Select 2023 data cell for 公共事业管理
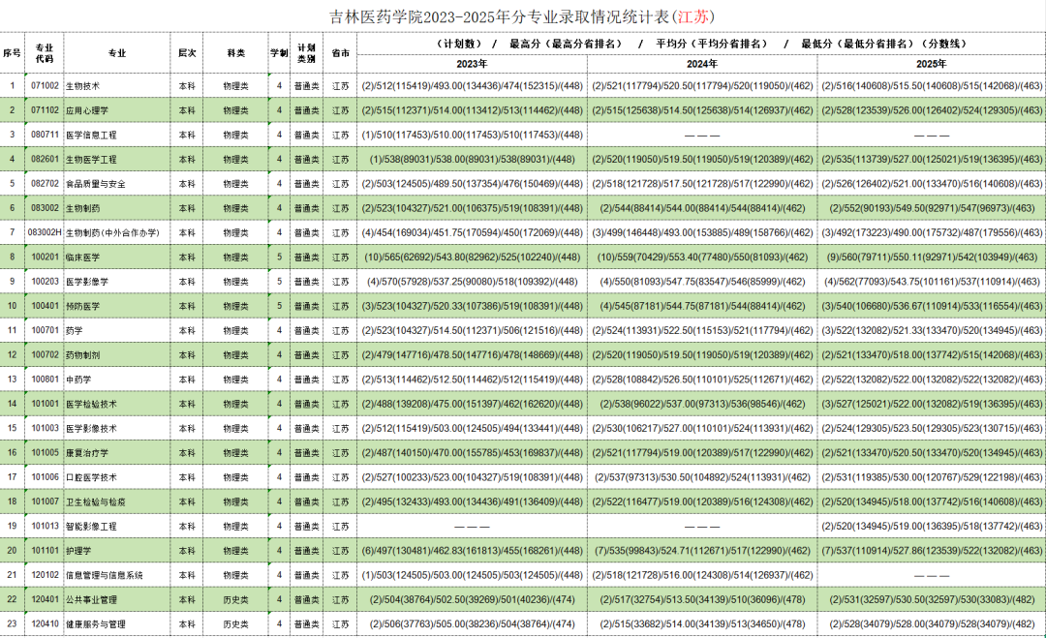1046x638 pixels. click(472, 599)
